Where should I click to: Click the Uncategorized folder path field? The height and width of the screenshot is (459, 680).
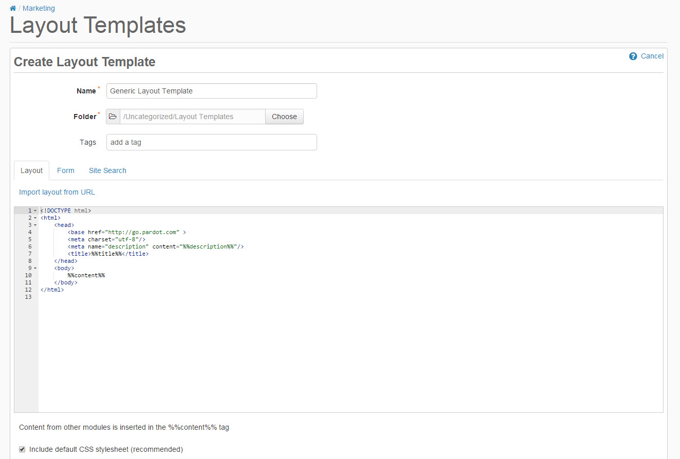(192, 116)
